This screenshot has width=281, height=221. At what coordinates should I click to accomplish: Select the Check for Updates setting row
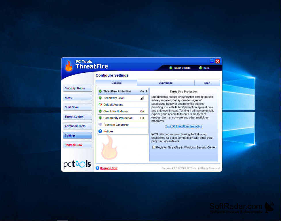click(x=123, y=111)
